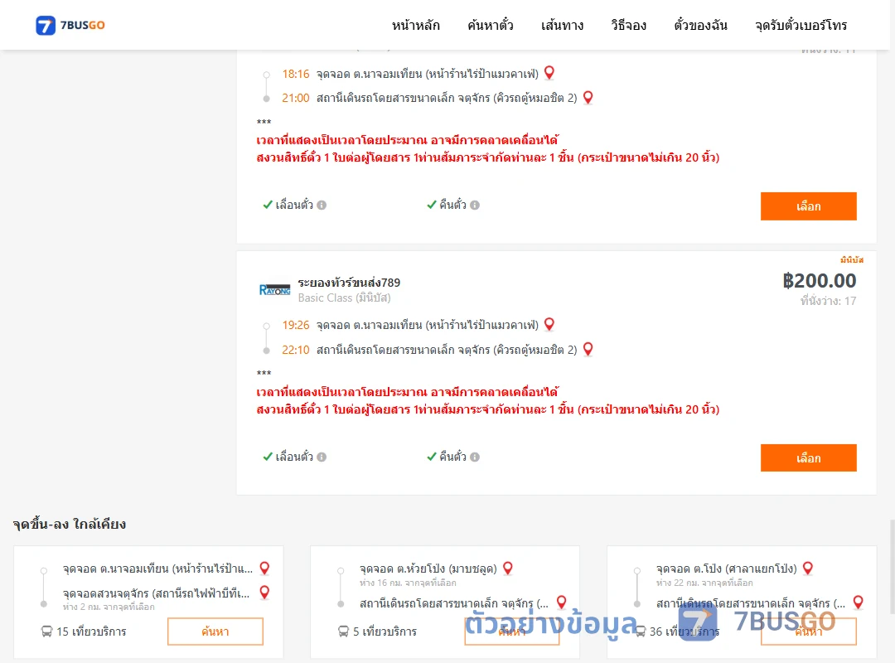Viewport: 895px width, 663px height.
Task: Click map pin for จุดจอด ต.ห้วยโป่ง (มาบชลูด)
Action: [x=507, y=569]
